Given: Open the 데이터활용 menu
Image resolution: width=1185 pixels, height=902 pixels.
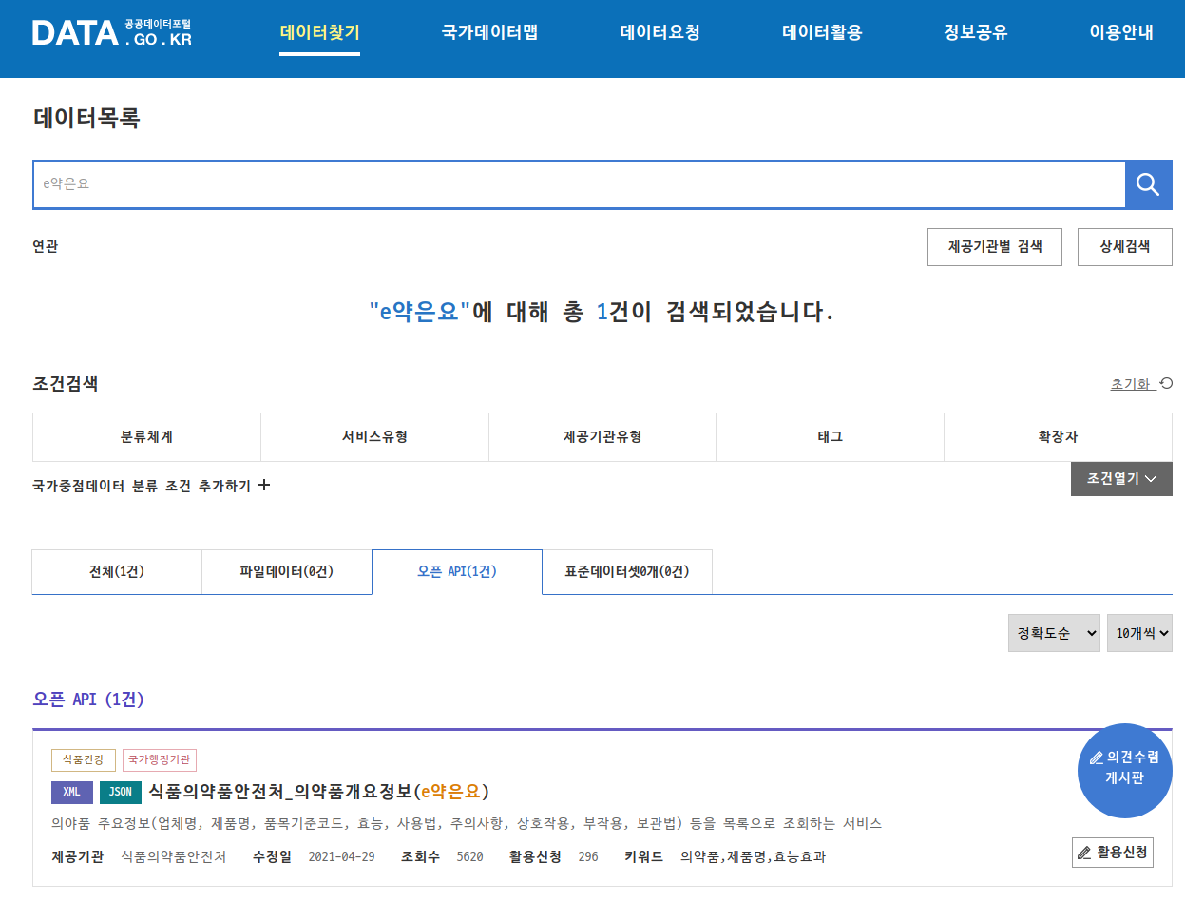Looking at the screenshot, I should [822, 32].
